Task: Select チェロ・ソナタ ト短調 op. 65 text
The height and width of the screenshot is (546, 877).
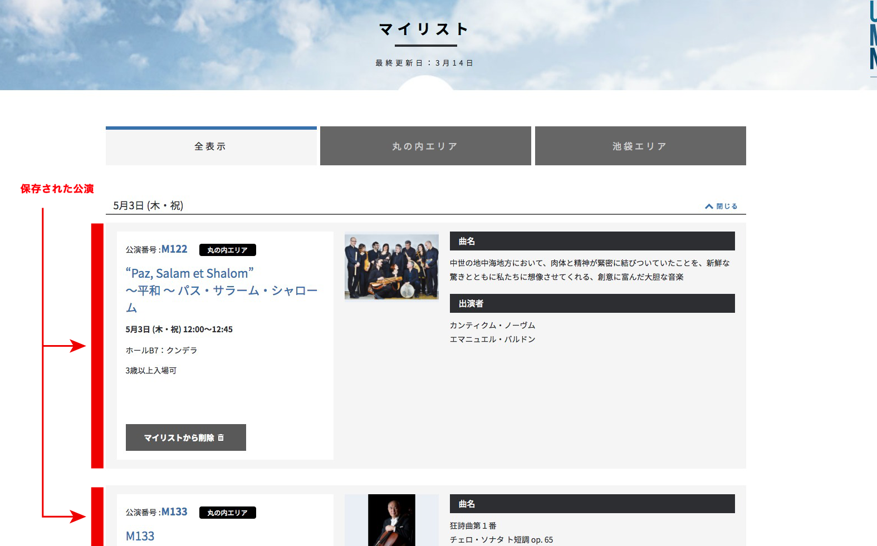Action: 501,539
